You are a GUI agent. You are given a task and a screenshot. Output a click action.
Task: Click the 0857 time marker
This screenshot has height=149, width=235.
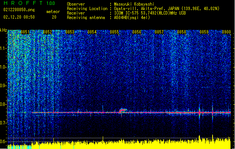[x=159, y=32]
